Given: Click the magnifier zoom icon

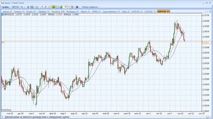Looking at the screenshot, I should (x=49, y=7).
